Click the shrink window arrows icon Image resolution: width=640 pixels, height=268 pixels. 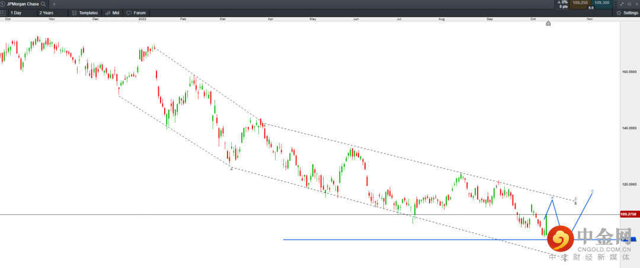coord(622,4)
